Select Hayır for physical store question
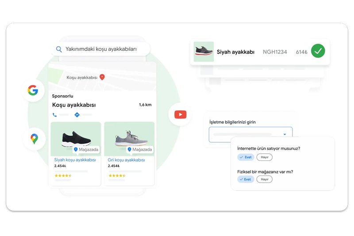This screenshot has height=236, width=354. (x=264, y=179)
